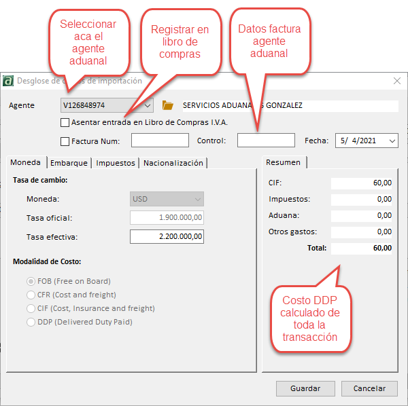Click the Tasa efectiva input field

coord(167,236)
